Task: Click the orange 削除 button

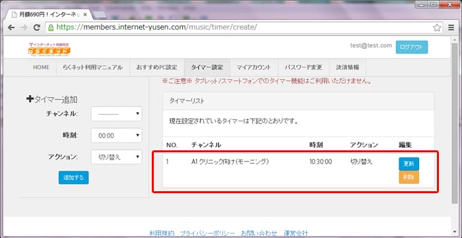Action: point(409,177)
